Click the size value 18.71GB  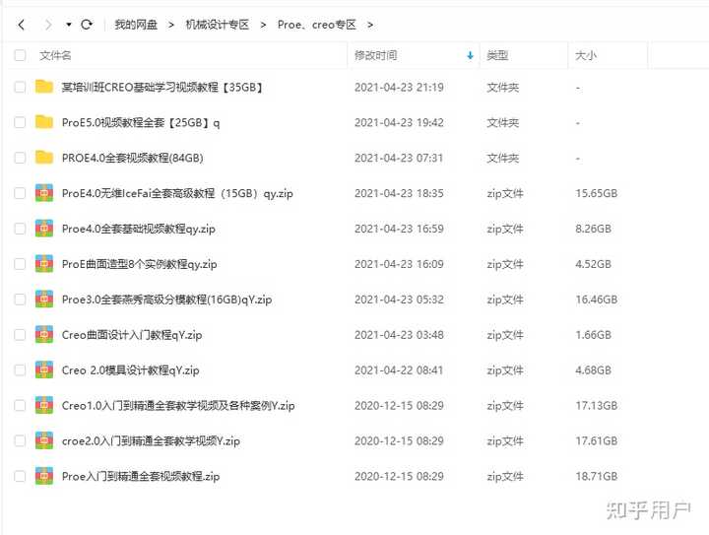pos(597,476)
